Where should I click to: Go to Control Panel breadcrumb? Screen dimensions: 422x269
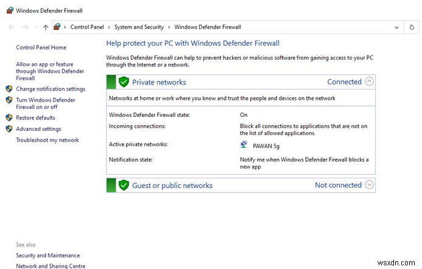pyautogui.click(x=88, y=27)
